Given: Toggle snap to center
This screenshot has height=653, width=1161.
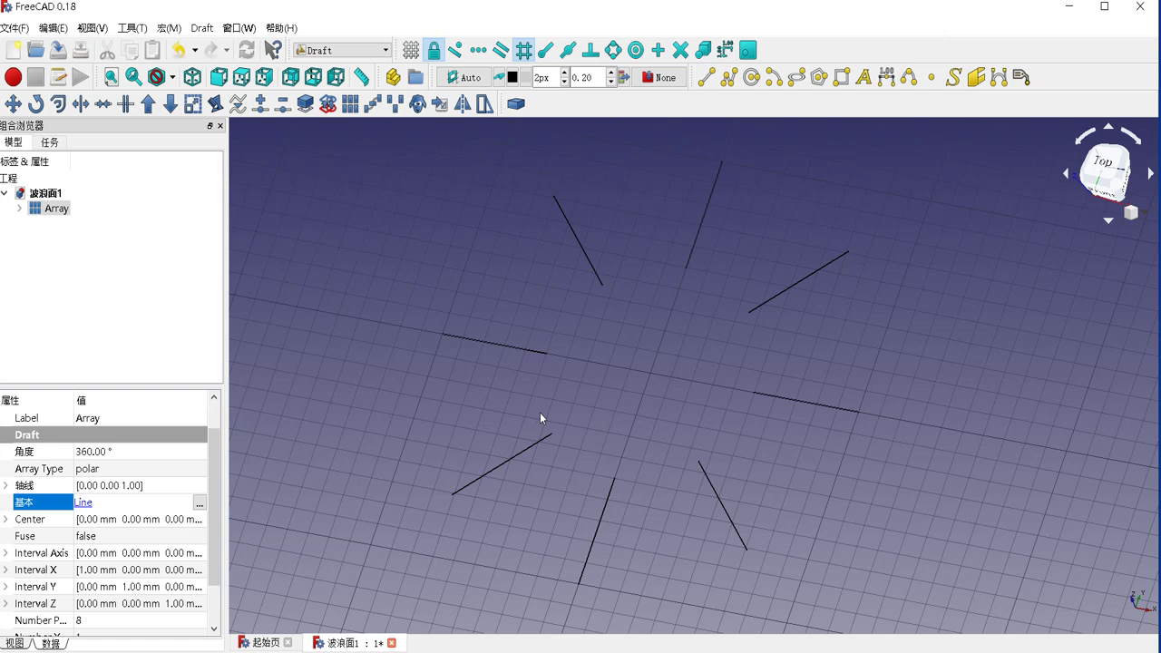Looking at the screenshot, I should tap(636, 50).
